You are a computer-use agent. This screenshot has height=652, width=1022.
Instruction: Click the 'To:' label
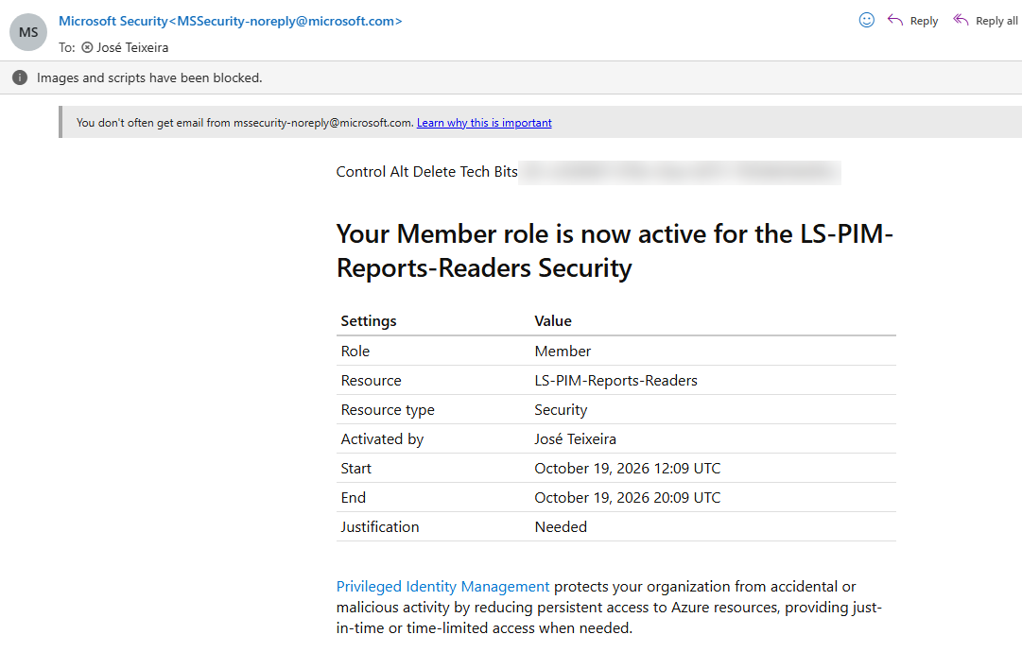coord(66,47)
